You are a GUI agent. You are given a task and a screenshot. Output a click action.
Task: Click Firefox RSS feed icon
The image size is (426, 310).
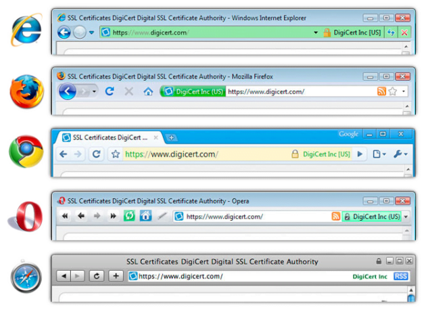click(381, 91)
